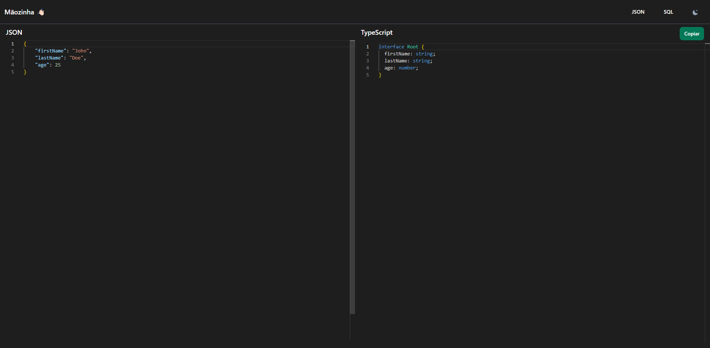Click the "age": 25 line in JSON editor
The height and width of the screenshot is (348, 710).
tap(48, 65)
